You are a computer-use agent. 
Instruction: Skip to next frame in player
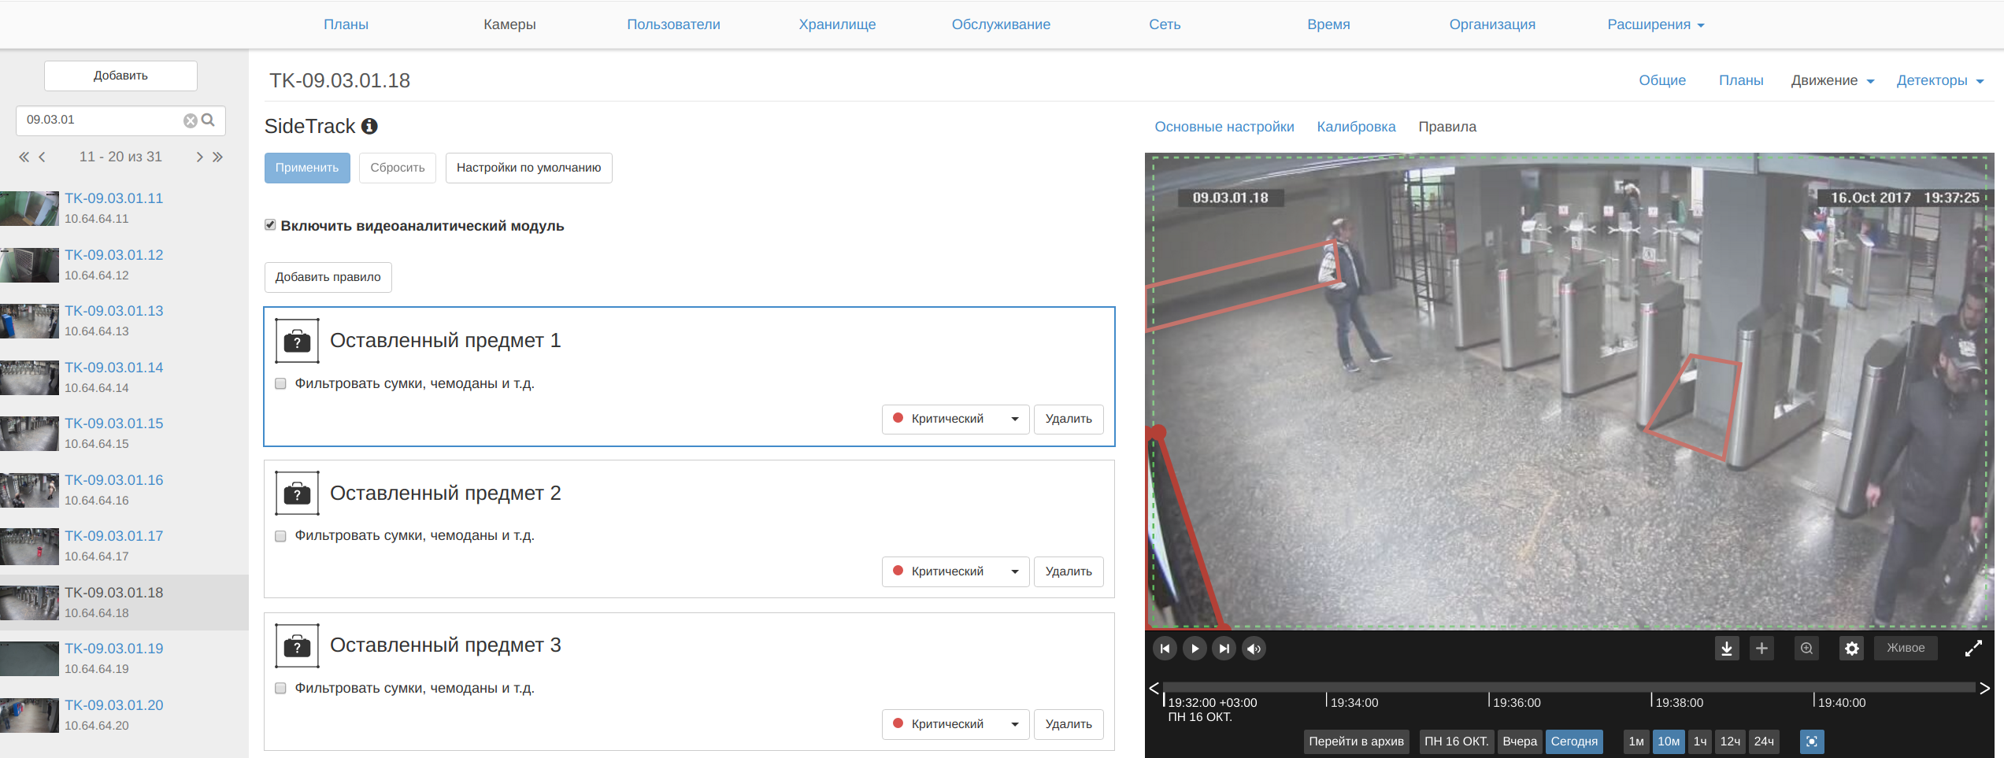pos(1224,649)
